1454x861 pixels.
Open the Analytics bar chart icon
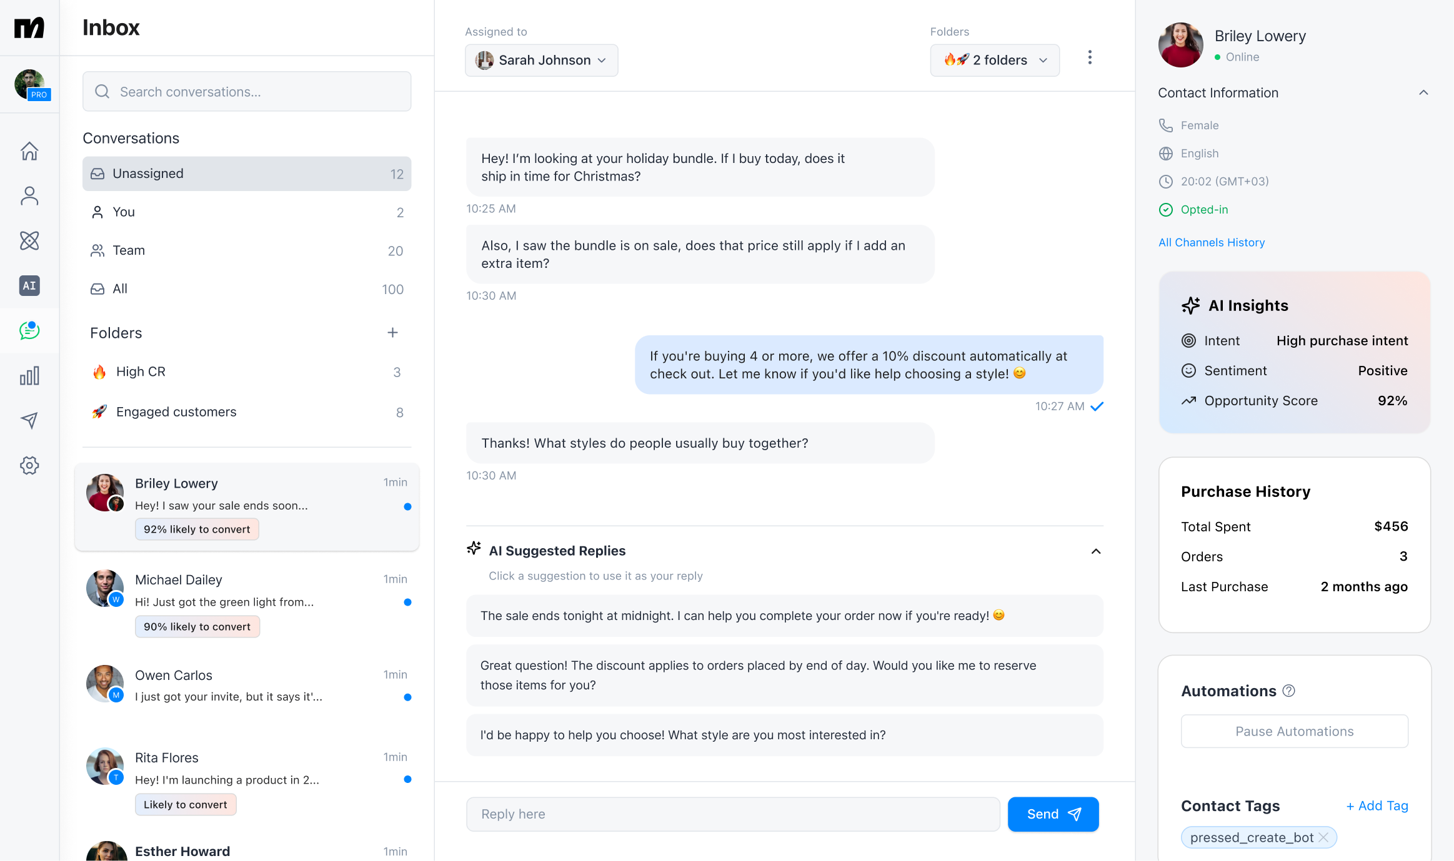pyautogui.click(x=29, y=375)
